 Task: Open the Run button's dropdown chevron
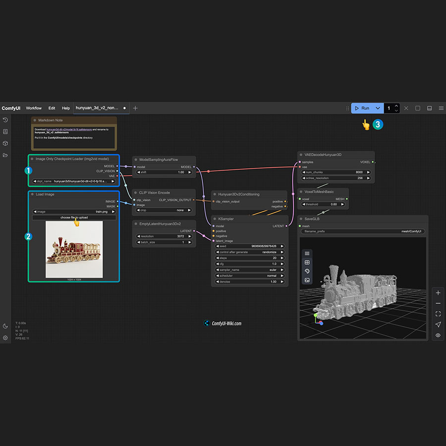pyautogui.click(x=378, y=108)
